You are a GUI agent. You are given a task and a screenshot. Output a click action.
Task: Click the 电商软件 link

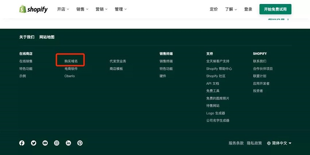(71, 69)
